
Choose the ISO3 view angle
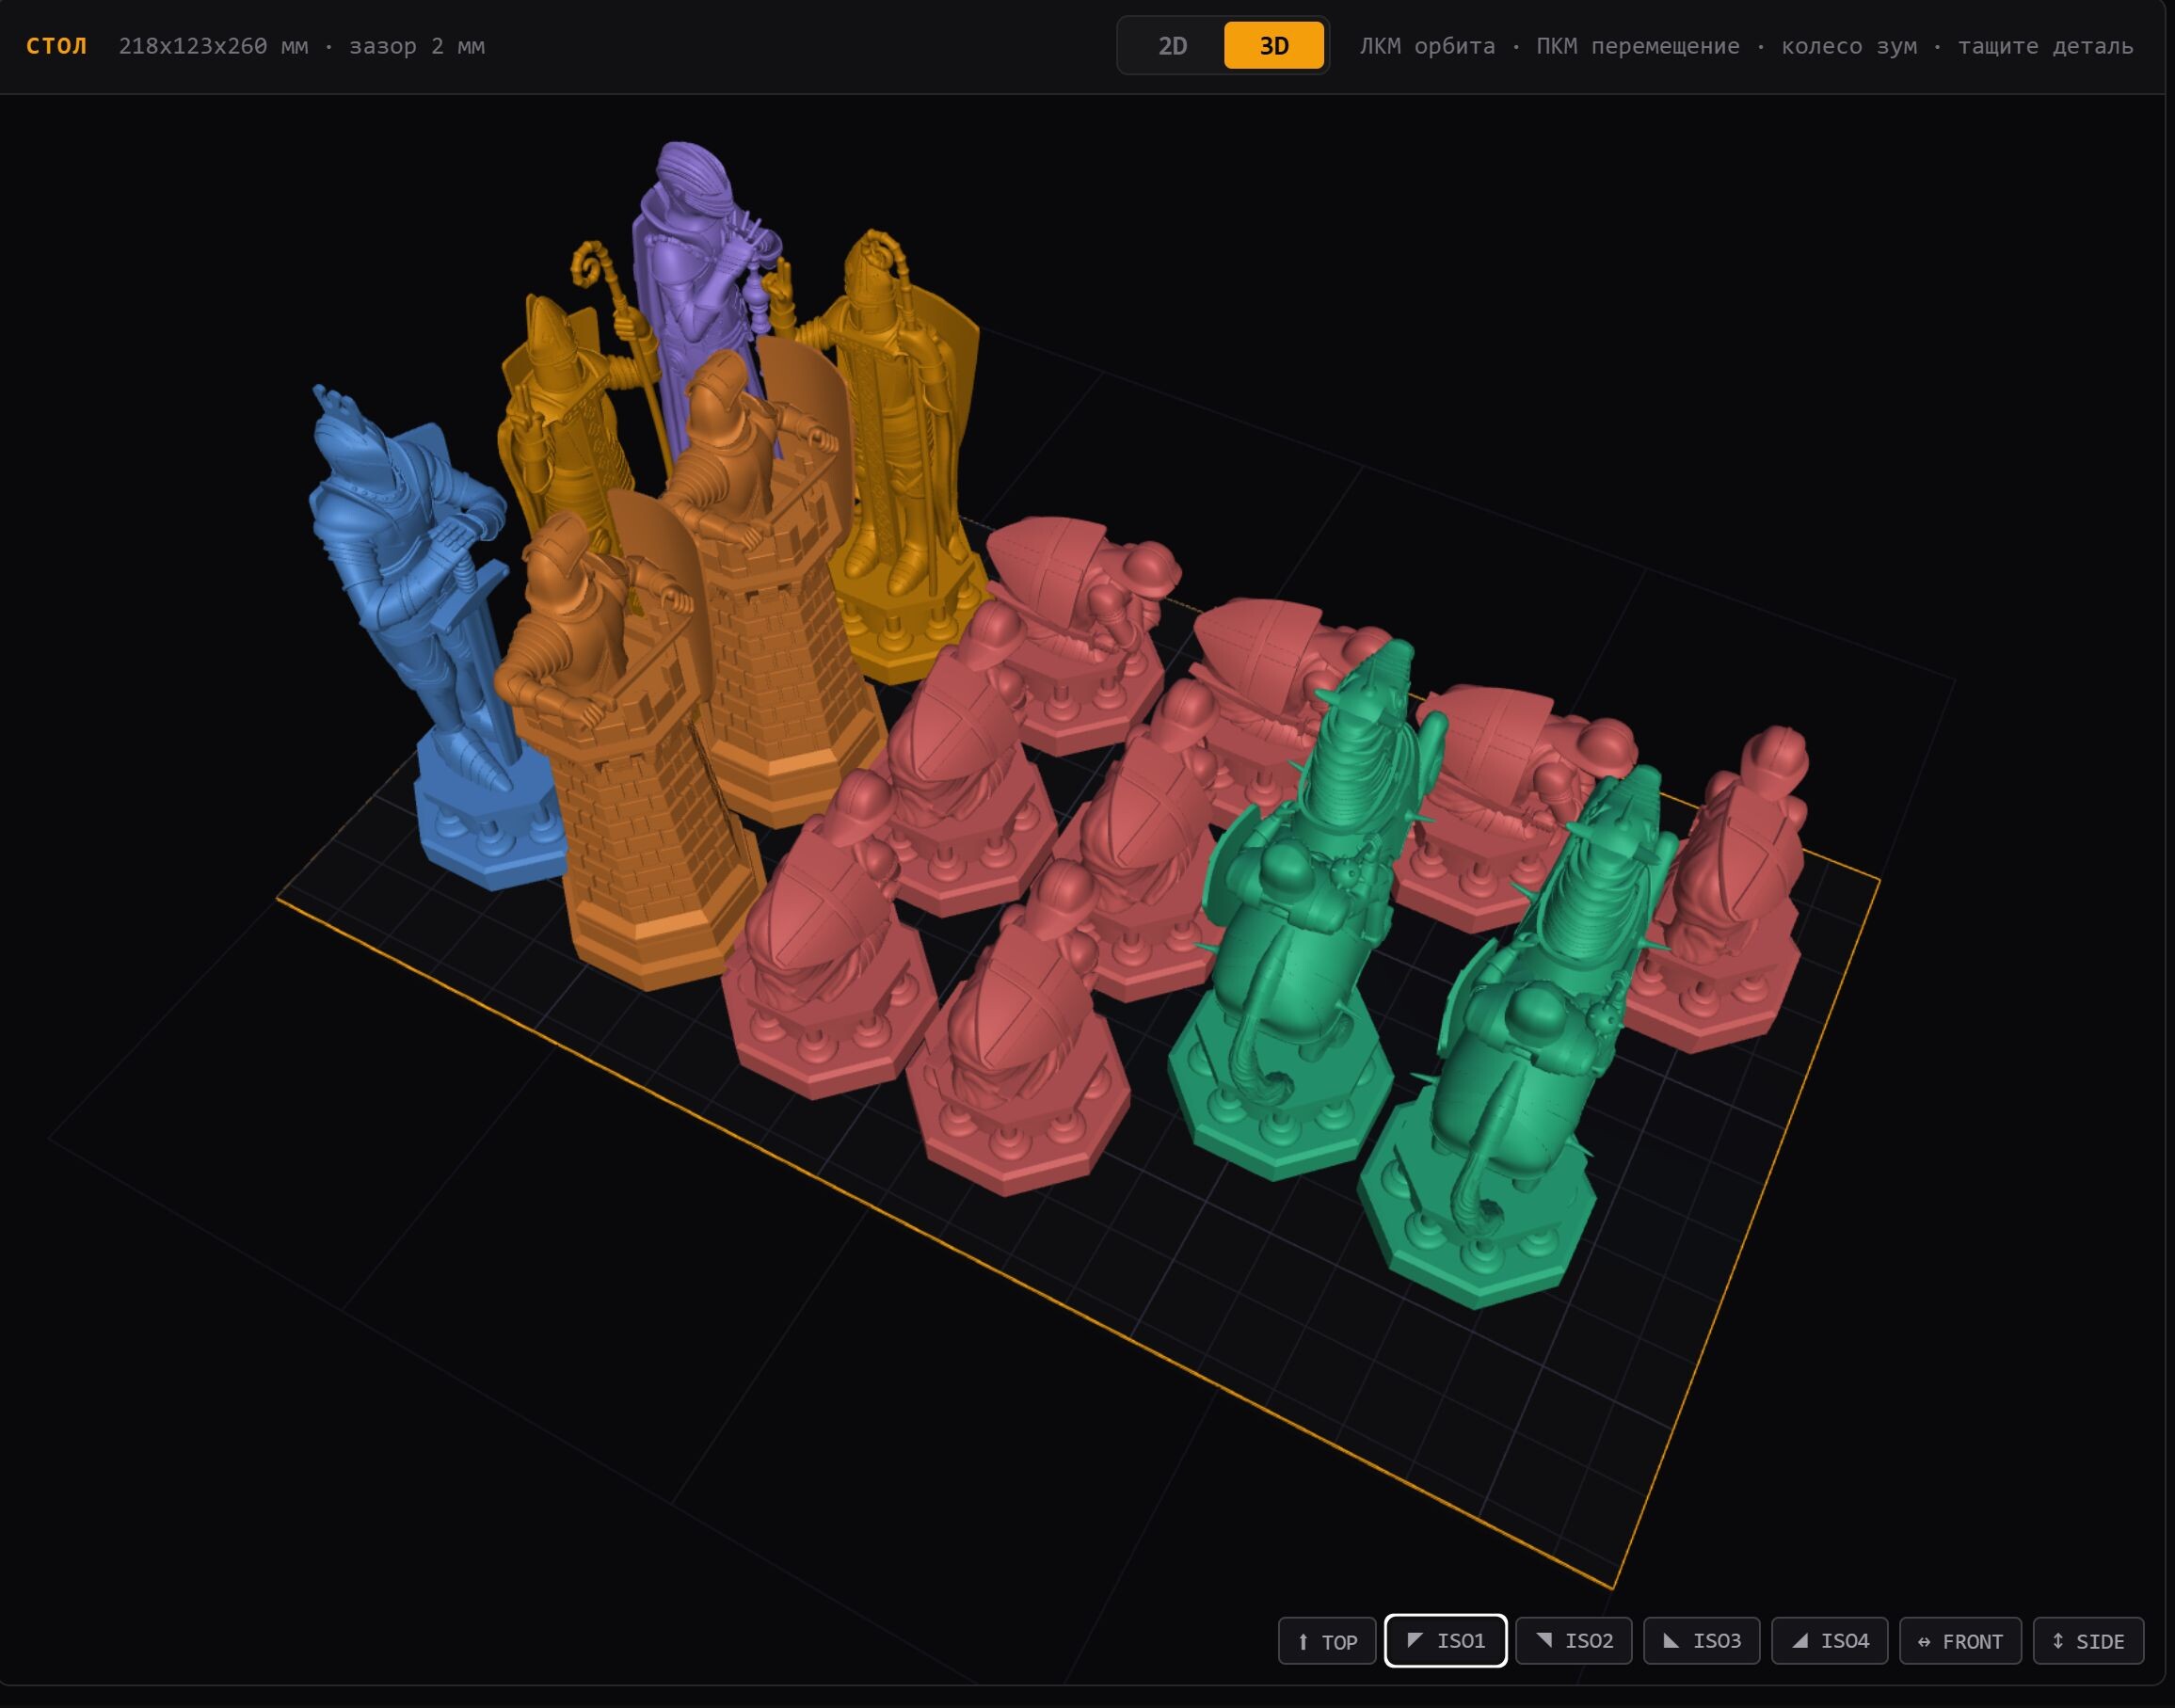tap(1701, 1641)
